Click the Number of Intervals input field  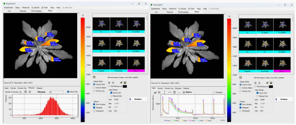[x=20, y=92]
